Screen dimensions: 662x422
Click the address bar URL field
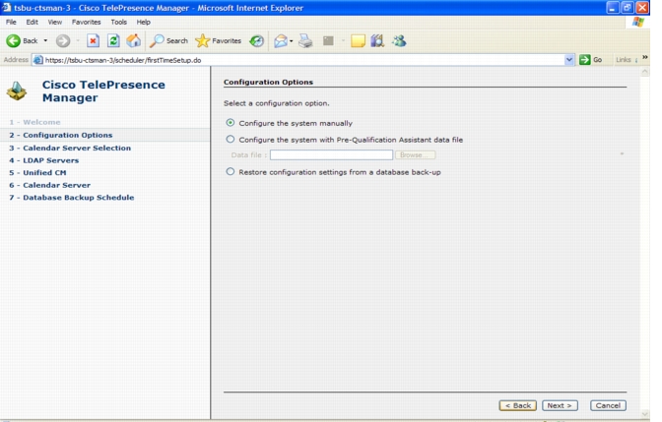(303, 60)
